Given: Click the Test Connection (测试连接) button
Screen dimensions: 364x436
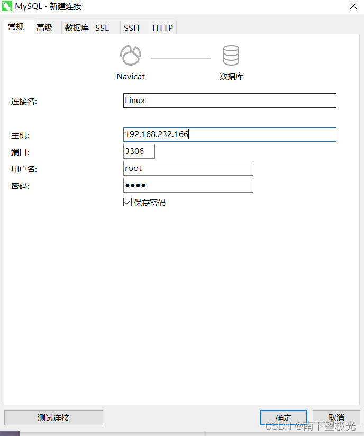Looking at the screenshot, I should (x=53, y=417).
